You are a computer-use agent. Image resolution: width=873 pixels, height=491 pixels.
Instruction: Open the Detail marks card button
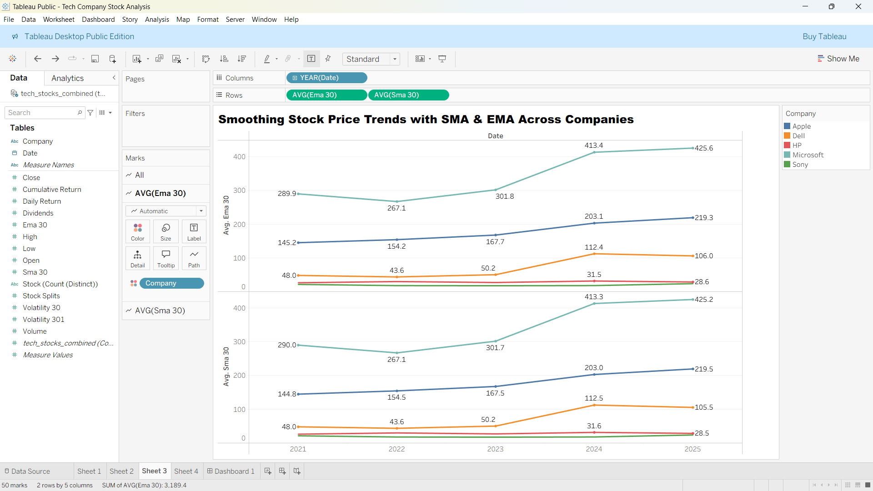point(138,258)
